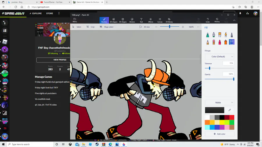Switch to the FusionZGamer YouTube tab
Viewport: 262px width, 147px height.
point(53,2)
